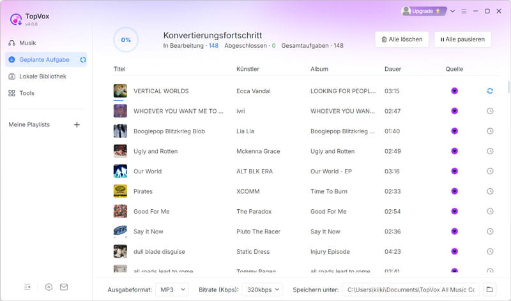Click the clock icon in Pirates row

tap(490, 191)
